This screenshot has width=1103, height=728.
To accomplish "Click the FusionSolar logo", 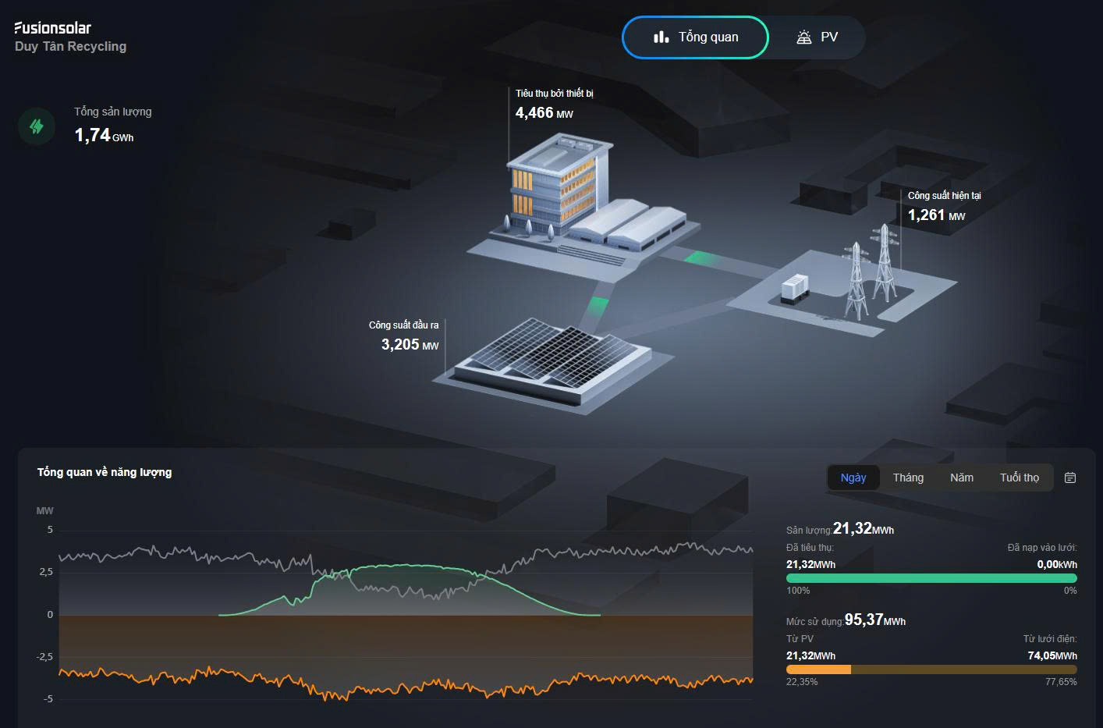I will click(53, 28).
